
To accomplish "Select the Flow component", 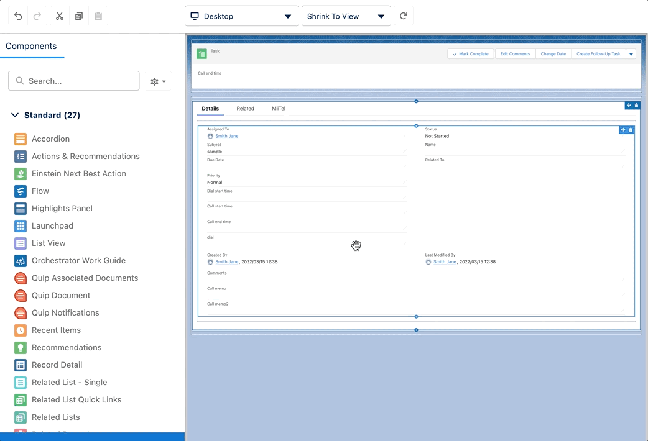I will 40,191.
